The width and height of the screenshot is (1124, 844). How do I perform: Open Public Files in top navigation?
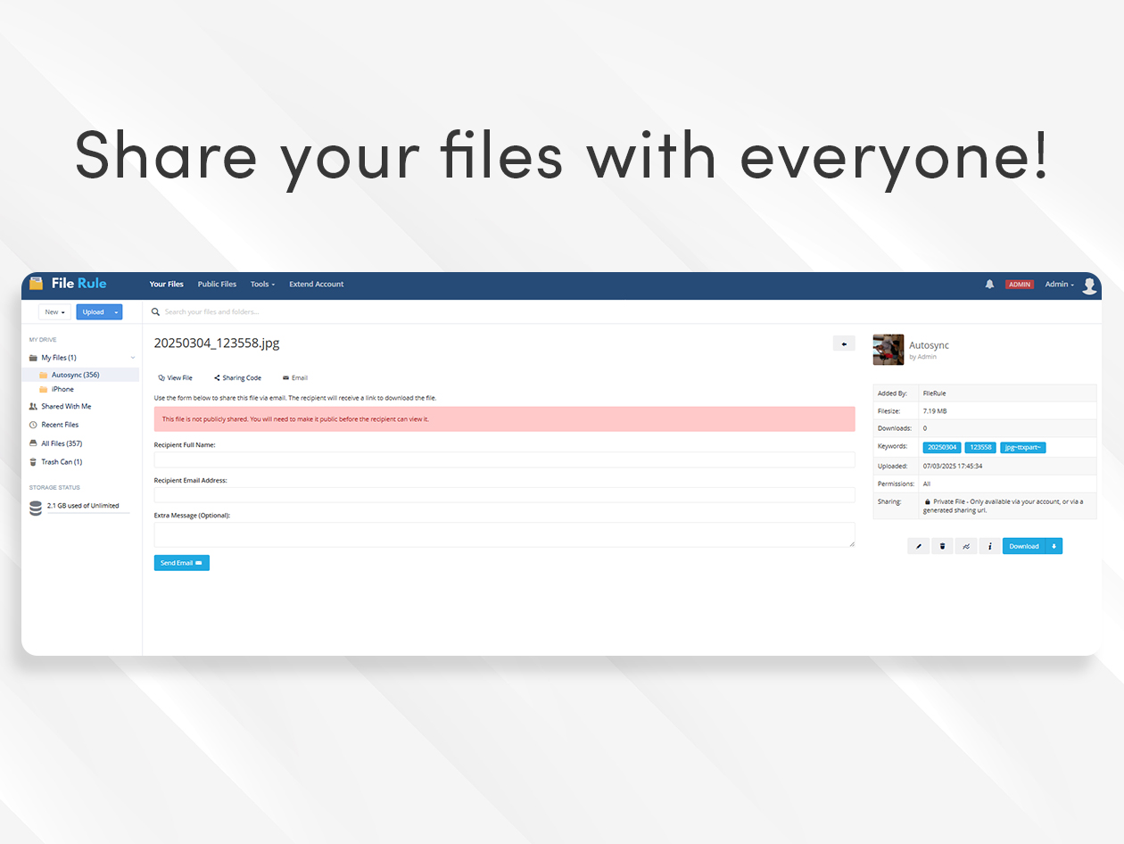tap(217, 285)
